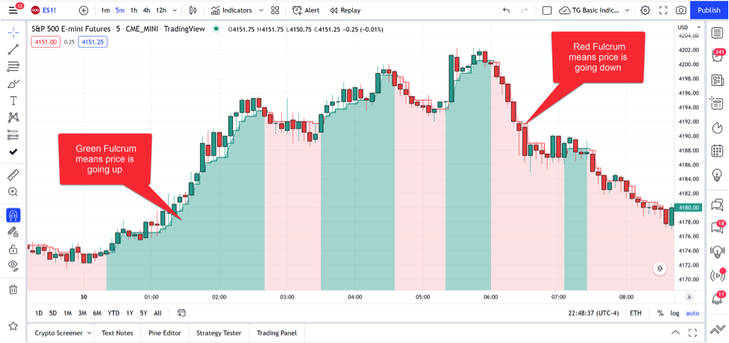729x343 pixels.
Task: Select the 1h timeframe interval
Action: (133, 10)
